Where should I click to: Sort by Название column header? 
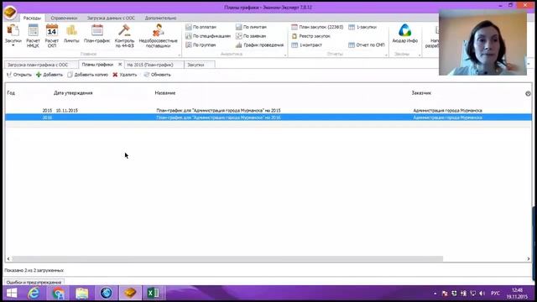[x=165, y=93]
